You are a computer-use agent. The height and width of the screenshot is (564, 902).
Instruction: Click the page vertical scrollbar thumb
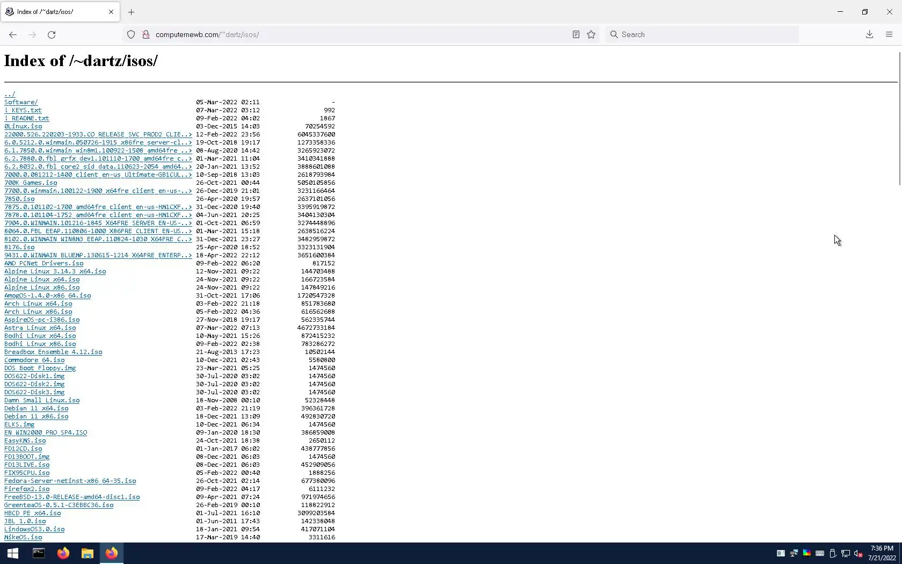point(900,118)
